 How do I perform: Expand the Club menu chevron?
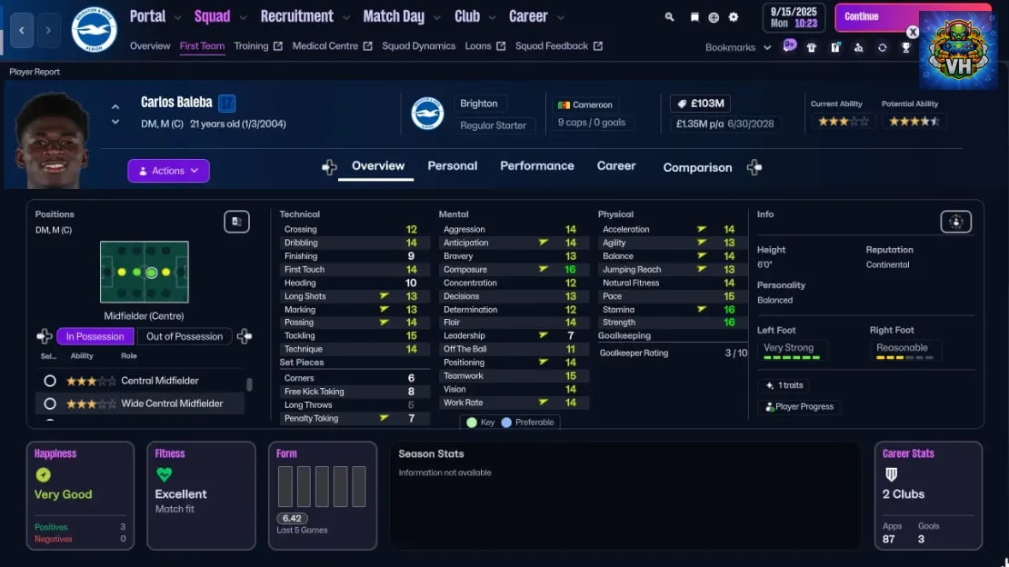pos(493,18)
